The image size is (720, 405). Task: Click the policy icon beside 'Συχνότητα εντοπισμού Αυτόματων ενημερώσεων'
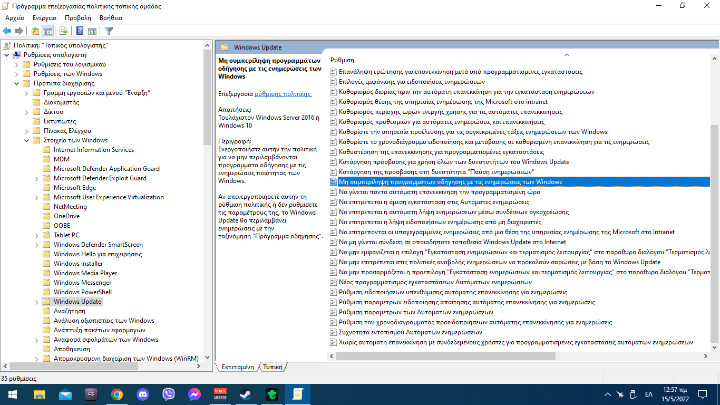333,332
